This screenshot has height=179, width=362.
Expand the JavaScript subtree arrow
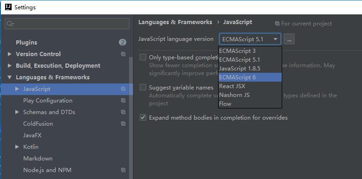[x=17, y=89]
